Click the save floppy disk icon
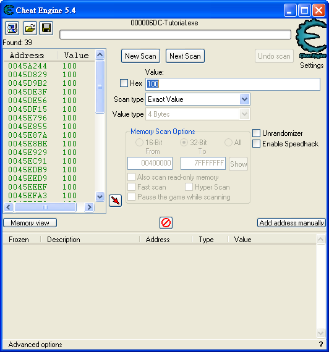This screenshot has width=329, height=352. click(46, 28)
